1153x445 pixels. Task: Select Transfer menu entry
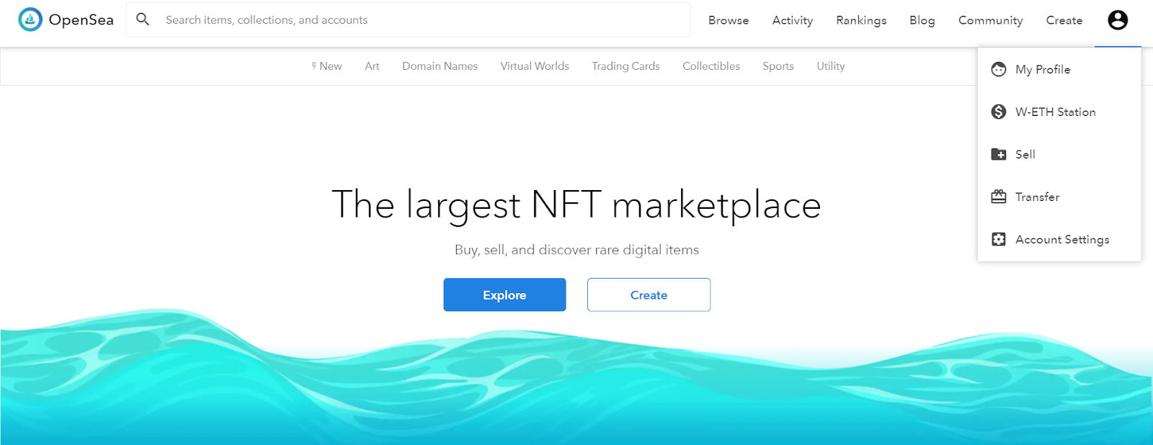click(x=1059, y=197)
